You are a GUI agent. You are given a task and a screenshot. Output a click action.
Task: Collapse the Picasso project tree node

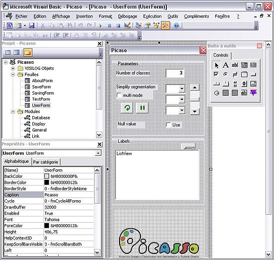pos(6,62)
